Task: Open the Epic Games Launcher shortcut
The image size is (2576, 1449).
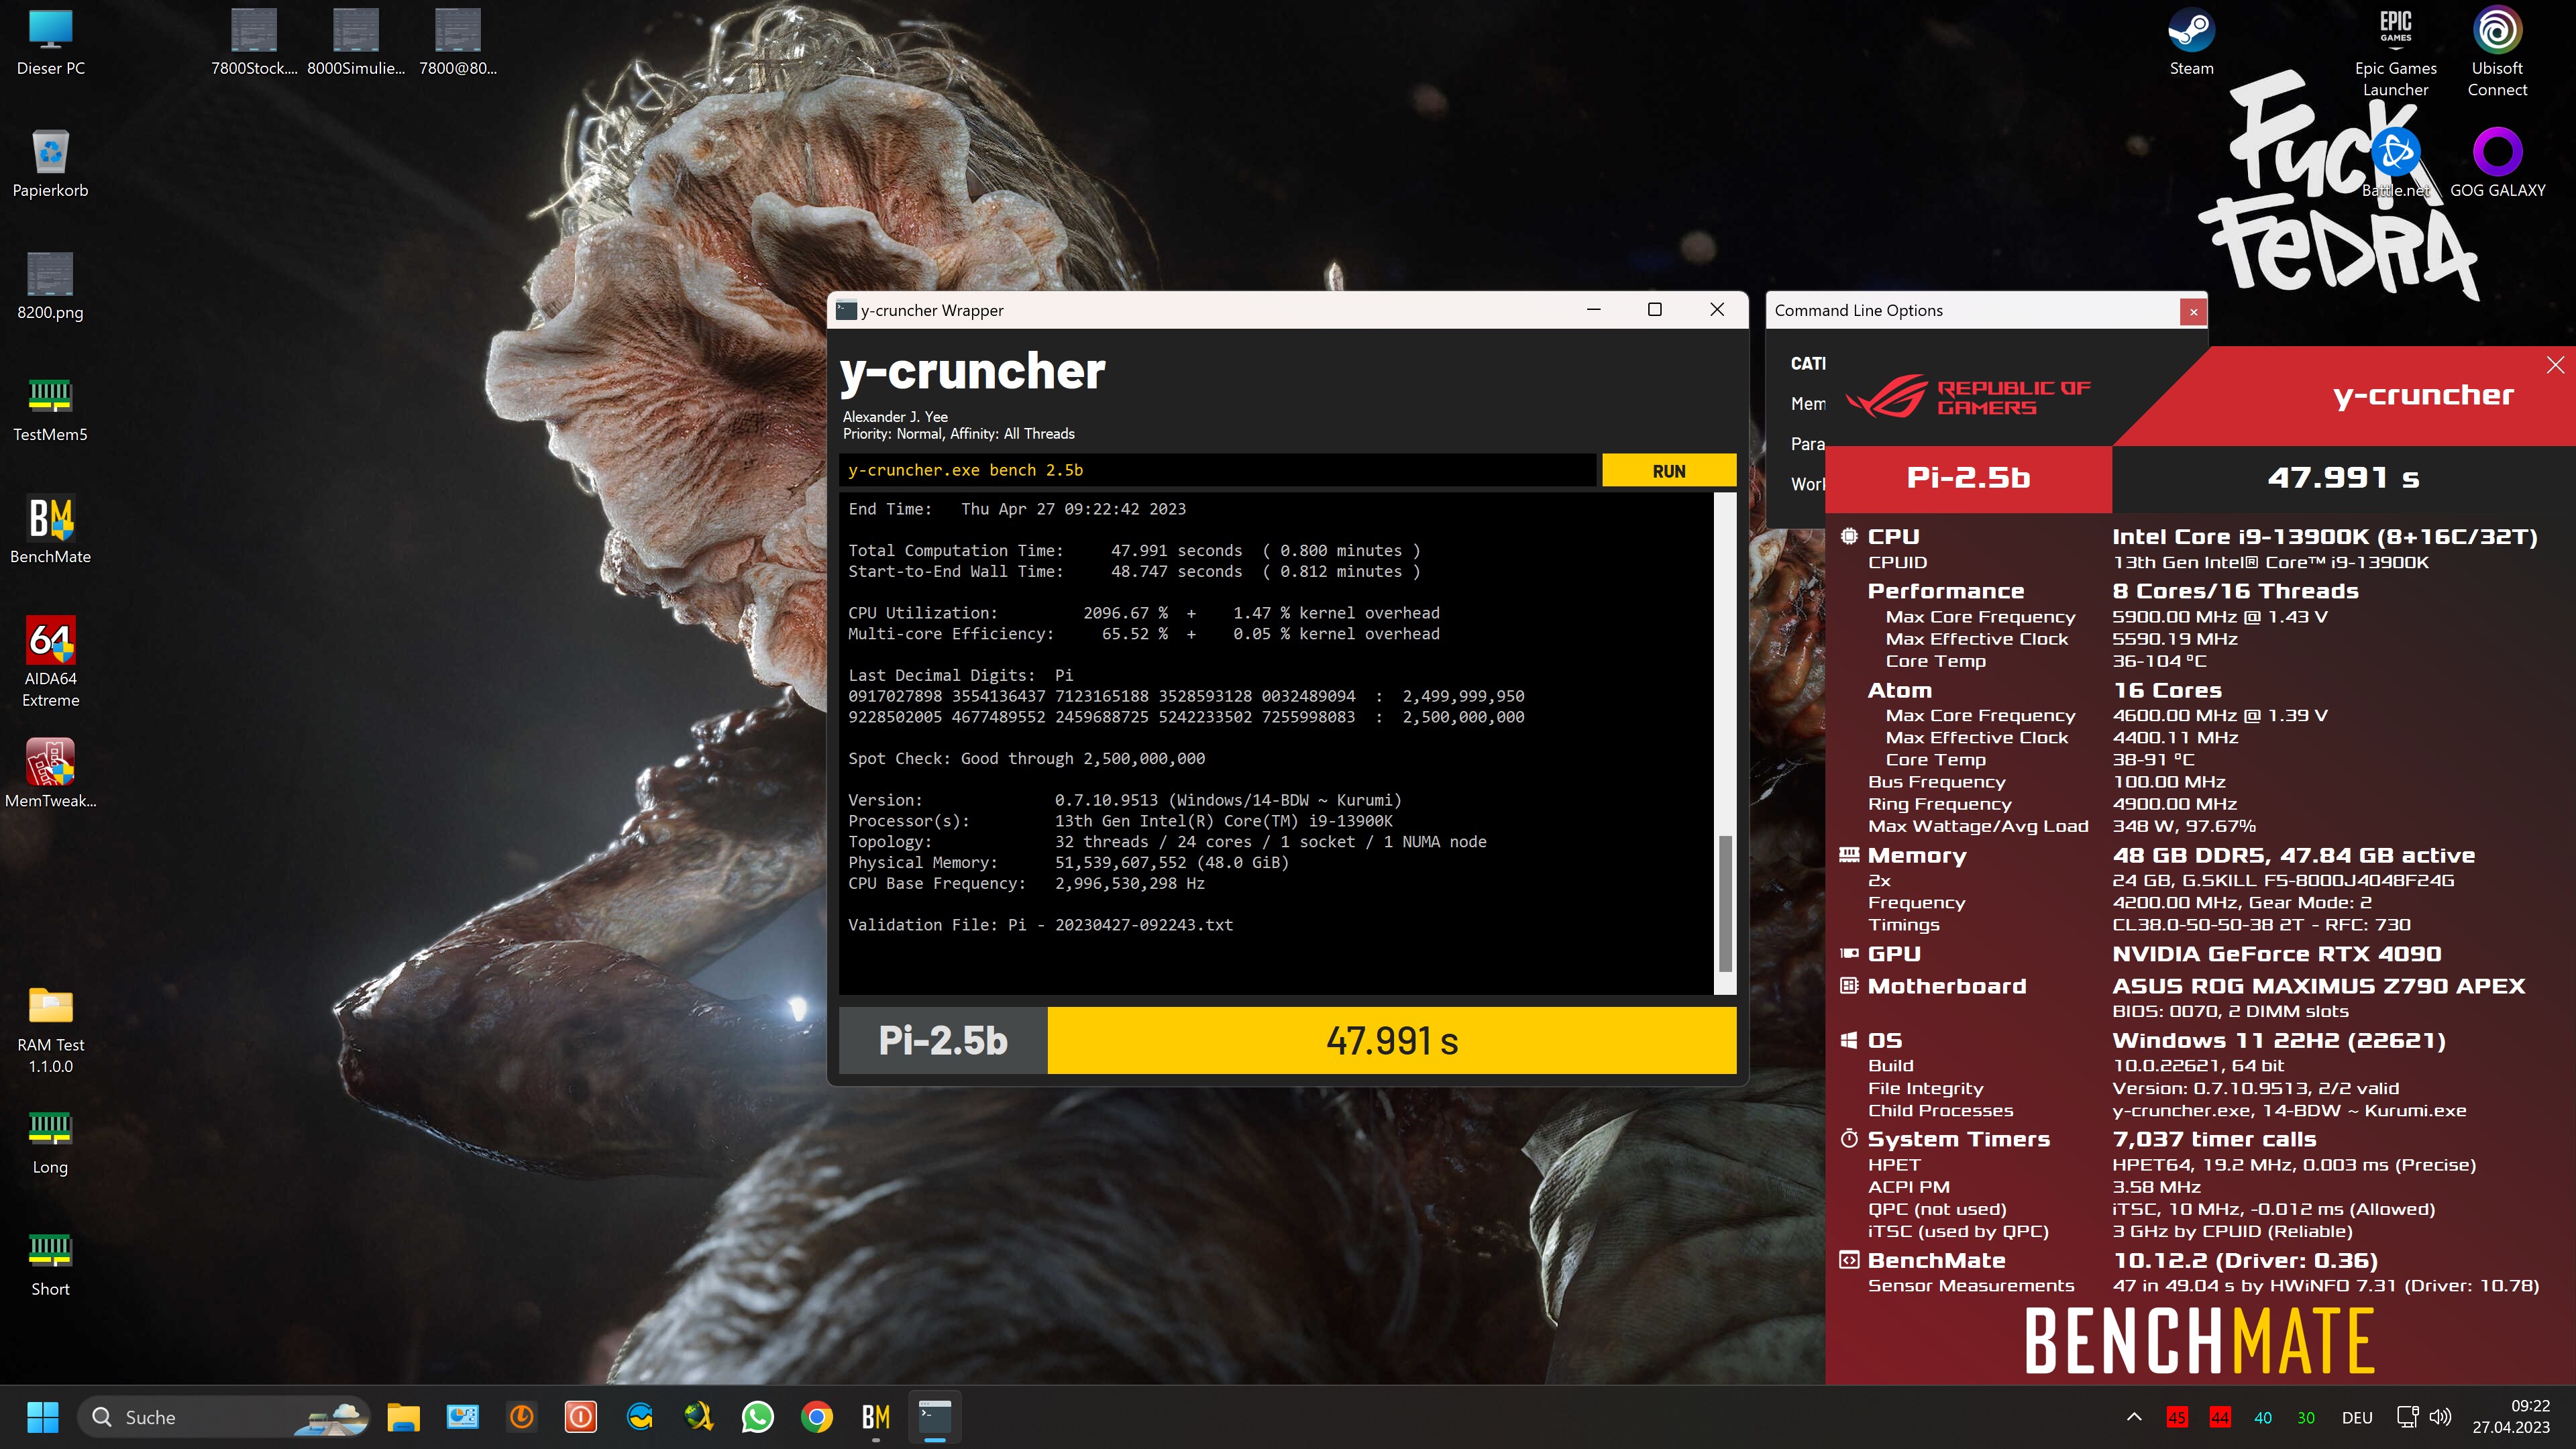Action: pos(2395,54)
